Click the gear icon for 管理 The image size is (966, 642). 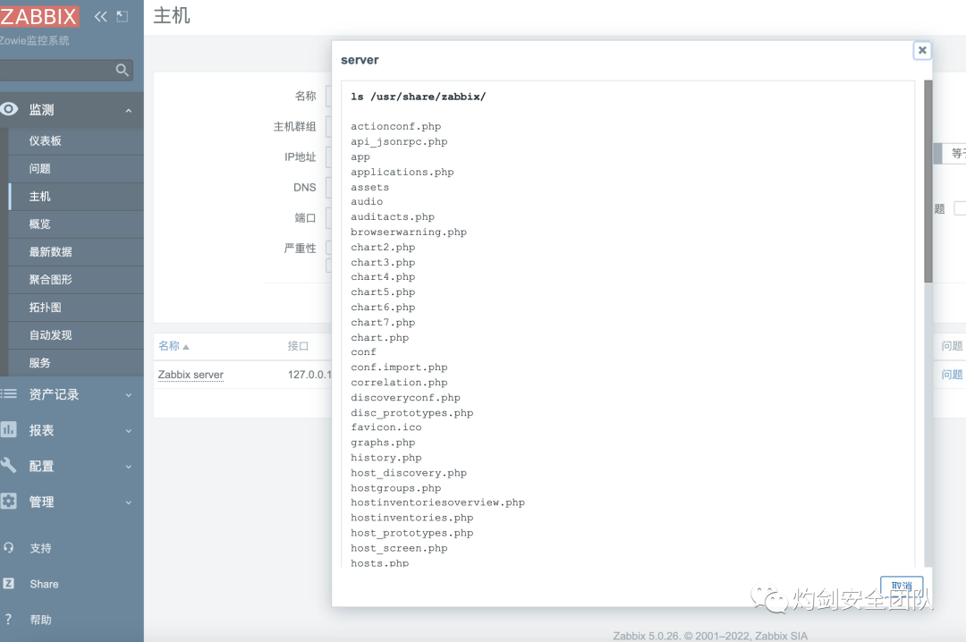(x=9, y=501)
